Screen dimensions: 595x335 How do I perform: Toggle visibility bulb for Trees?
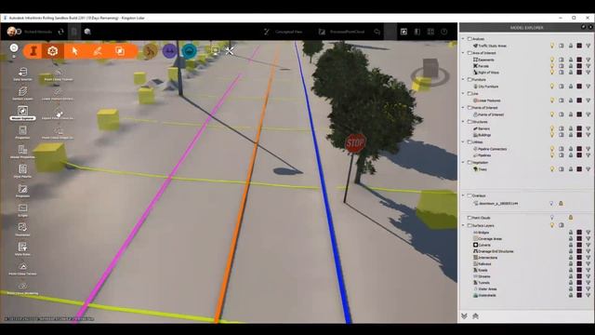point(552,169)
